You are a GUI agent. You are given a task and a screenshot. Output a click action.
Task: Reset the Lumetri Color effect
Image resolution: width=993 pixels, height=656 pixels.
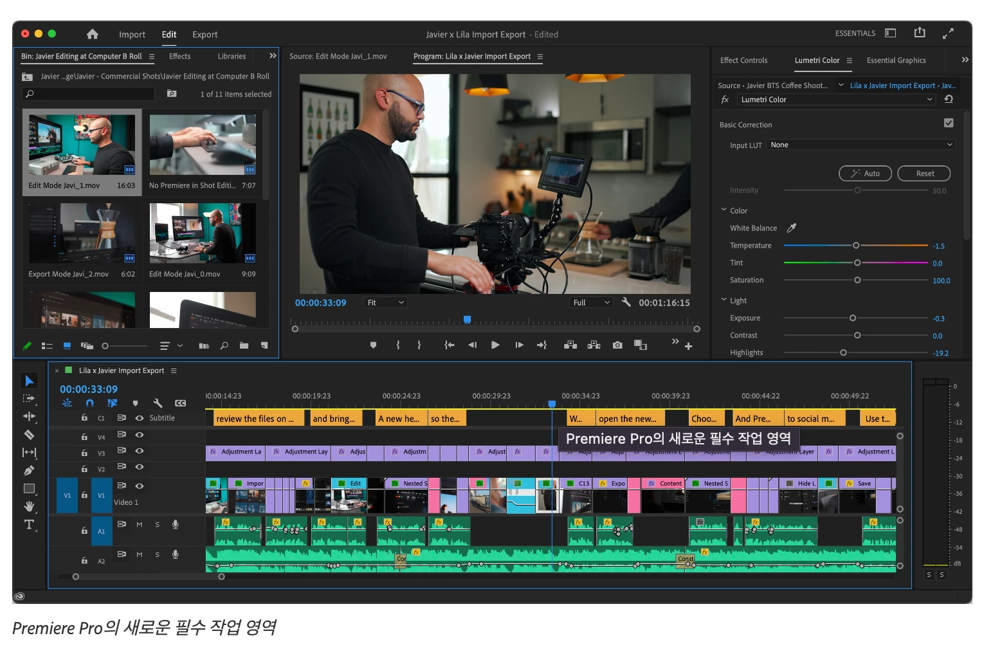tap(948, 99)
